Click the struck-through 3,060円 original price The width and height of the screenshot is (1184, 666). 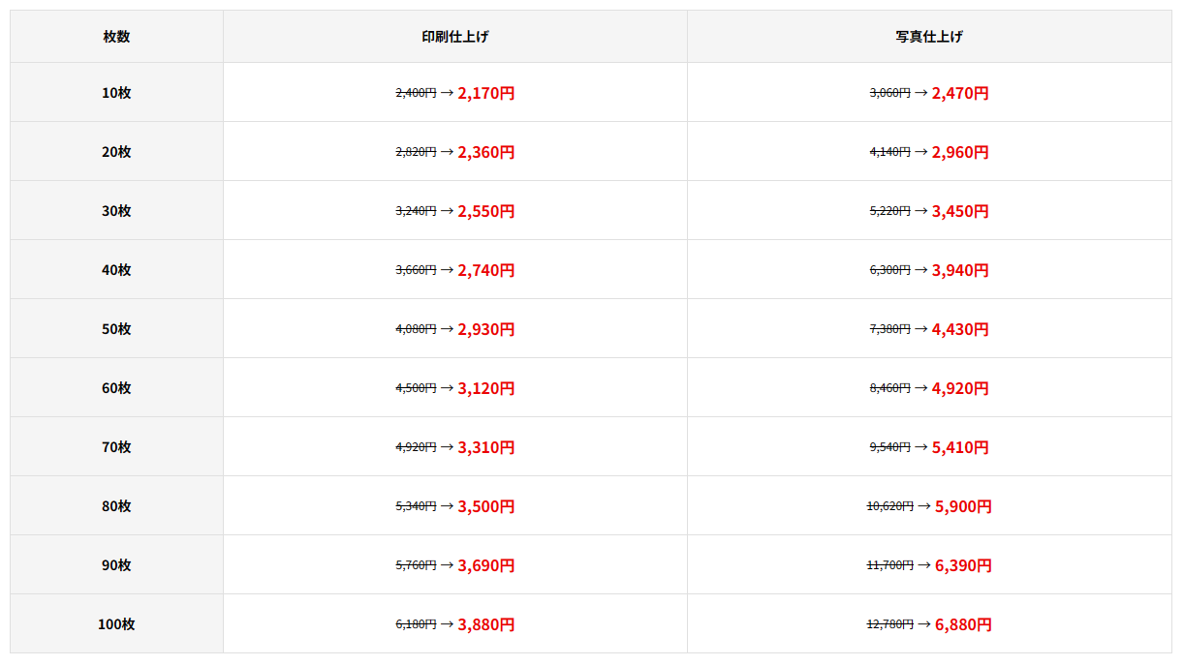click(x=889, y=93)
